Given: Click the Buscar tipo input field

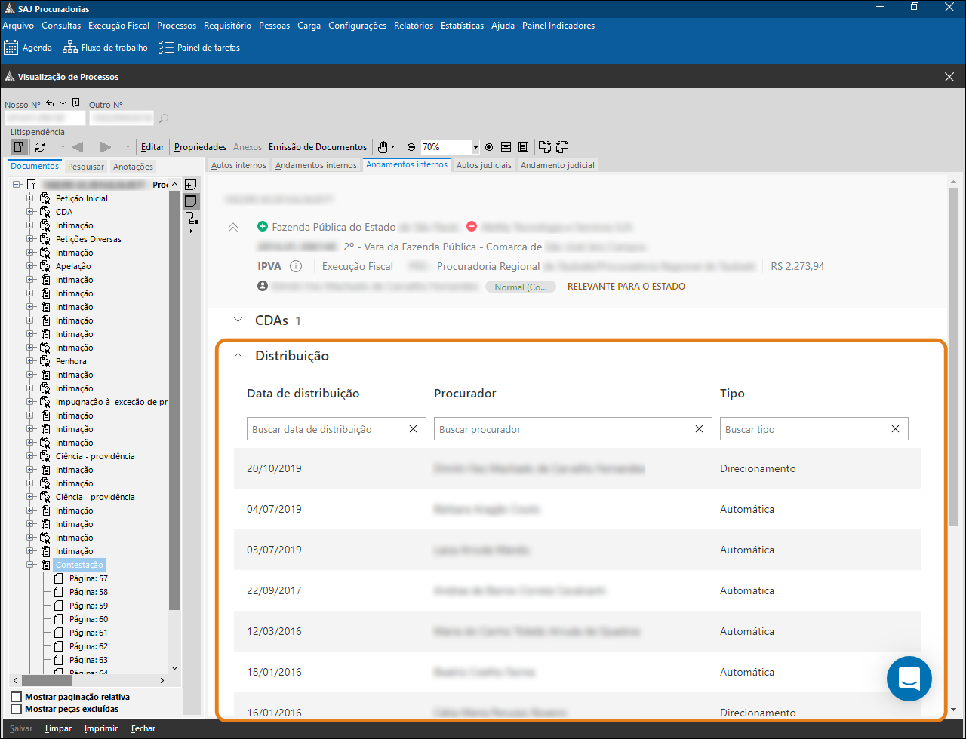Looking at the screenshot, I should (814, 429).
